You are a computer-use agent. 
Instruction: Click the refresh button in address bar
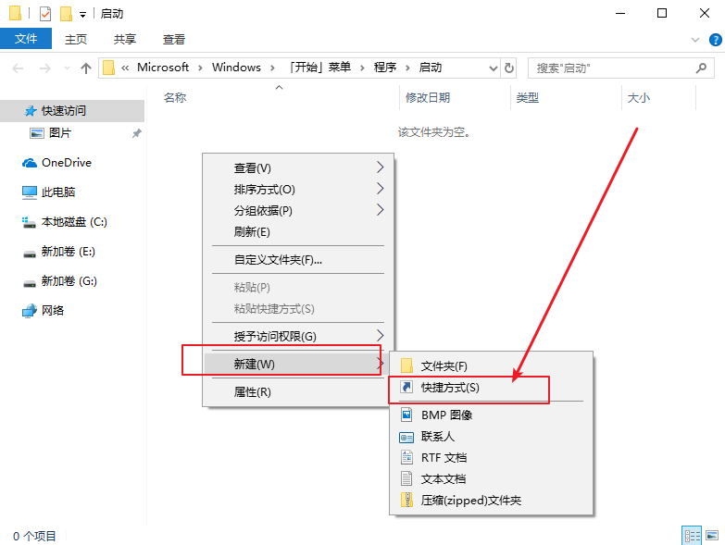pos(509,68)
